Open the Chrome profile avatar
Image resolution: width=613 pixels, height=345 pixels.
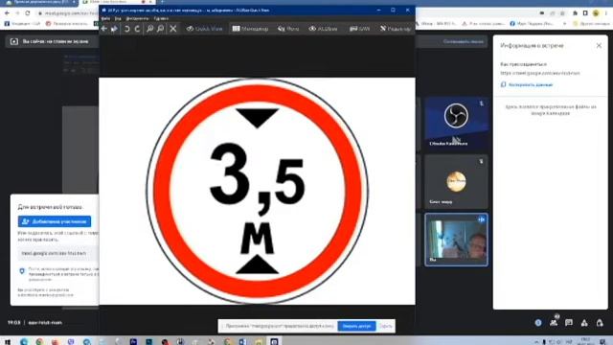click(596, 12)
